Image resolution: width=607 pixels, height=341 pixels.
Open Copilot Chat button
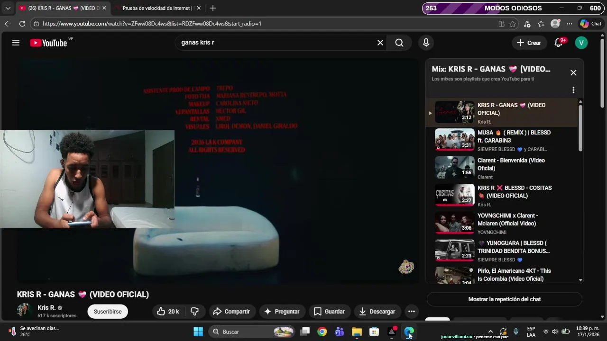(591, 24)
